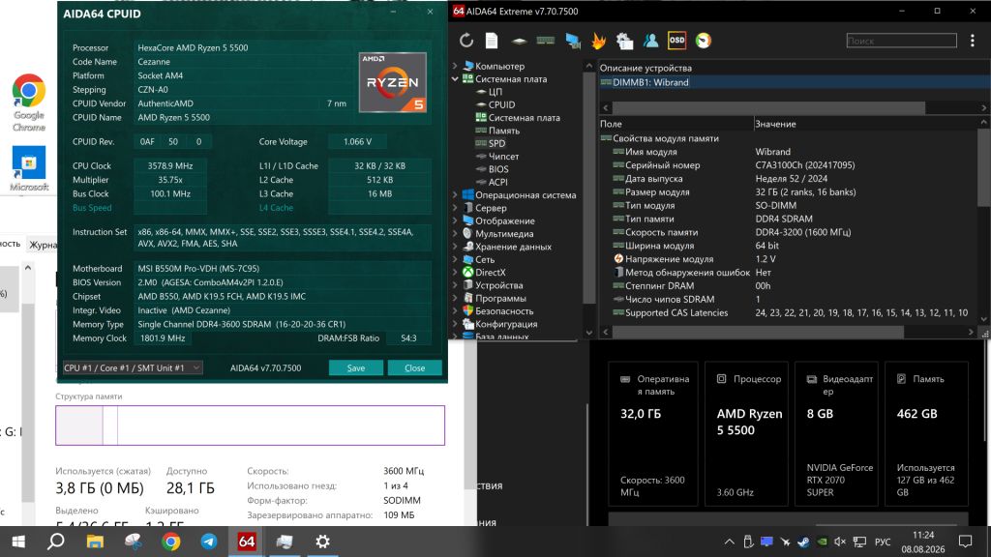This screenshot has width=991, height=557.
Task: Click Save button in CPUID window
Action: tap(356, 367)
